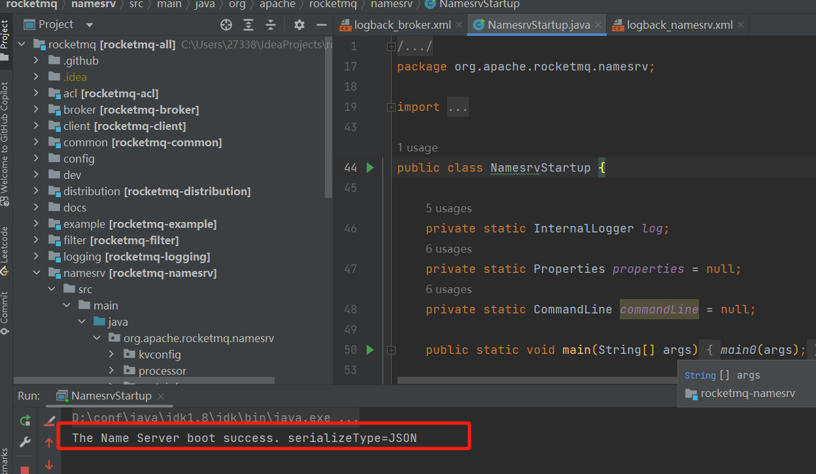Stop the running NamesrvStartup process
816x474 pixels.
click(x=25, y=469)
